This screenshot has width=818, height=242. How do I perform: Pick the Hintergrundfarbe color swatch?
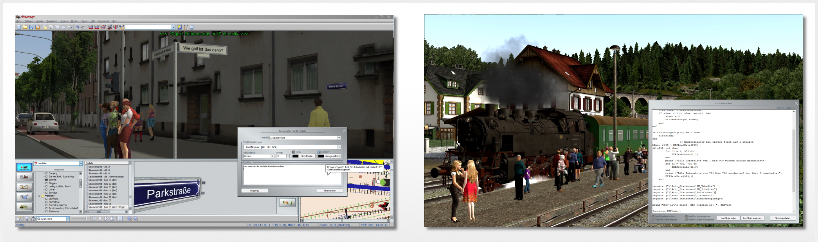tap(321, 156)
